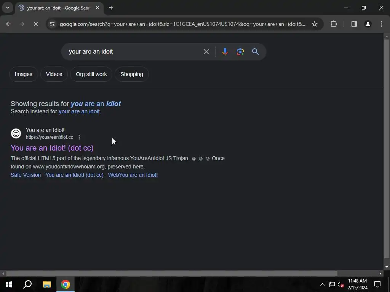Open Windows notification center

click(377, 284)
